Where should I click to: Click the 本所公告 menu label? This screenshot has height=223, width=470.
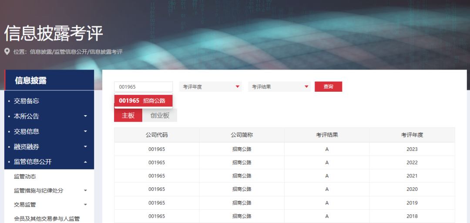click(27, 116)
